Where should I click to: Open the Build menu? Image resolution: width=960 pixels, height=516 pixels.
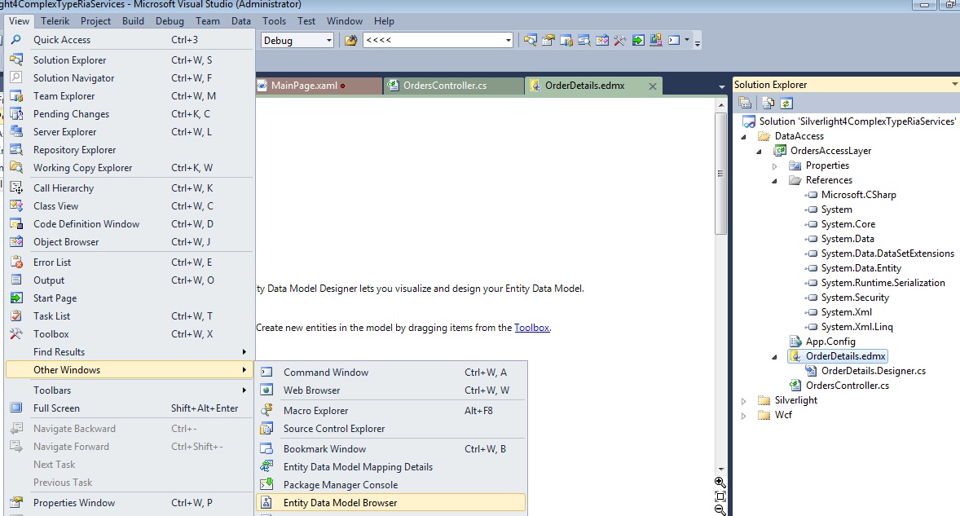[133, 21]
